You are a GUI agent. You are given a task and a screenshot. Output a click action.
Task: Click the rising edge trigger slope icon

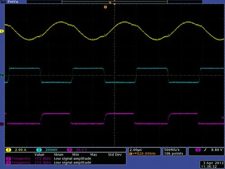pyautogui.click(x=205, y=150)
